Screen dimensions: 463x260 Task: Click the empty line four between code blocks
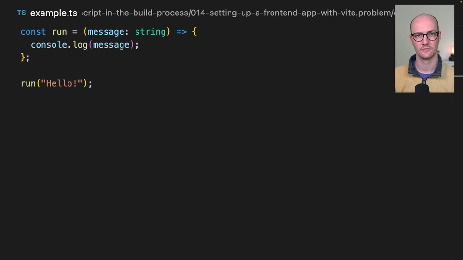pos(145,70)
